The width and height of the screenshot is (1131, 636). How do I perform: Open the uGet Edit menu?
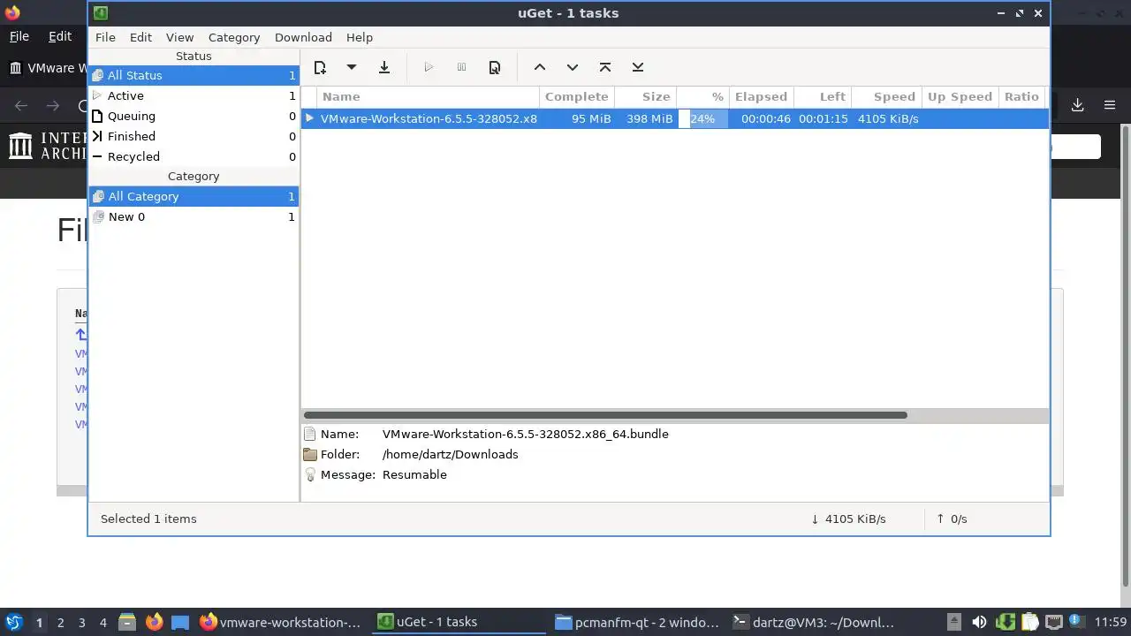coord(140,37)
